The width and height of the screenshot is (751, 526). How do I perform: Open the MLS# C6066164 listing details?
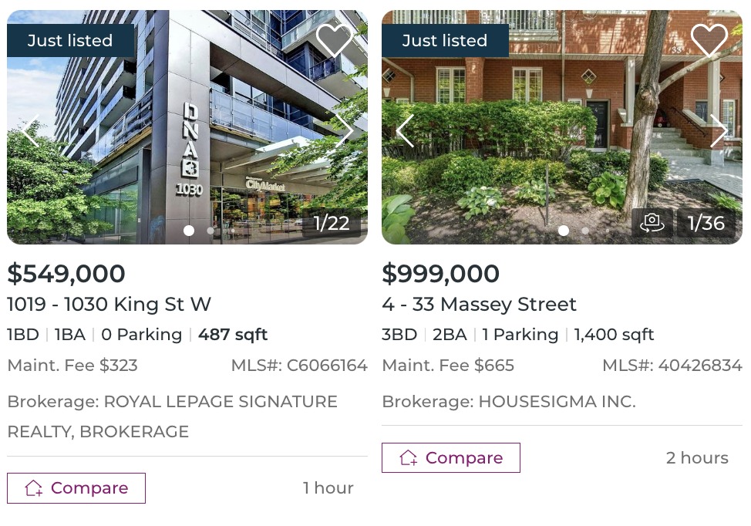299,366
